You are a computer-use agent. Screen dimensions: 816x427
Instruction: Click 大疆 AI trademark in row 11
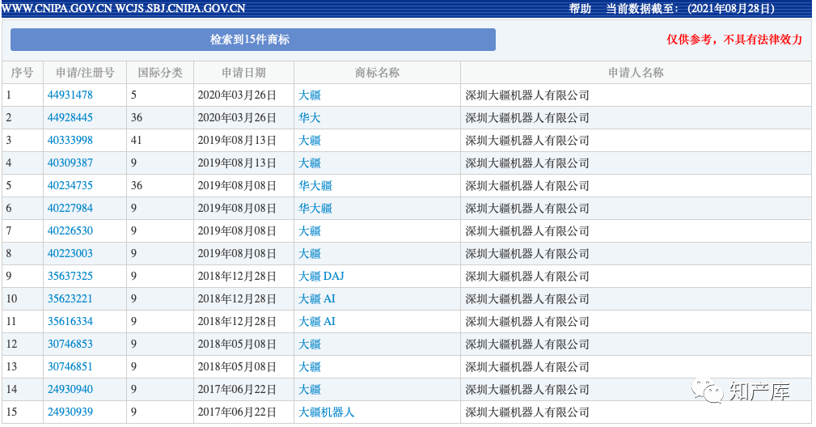(x=317, y=322)
